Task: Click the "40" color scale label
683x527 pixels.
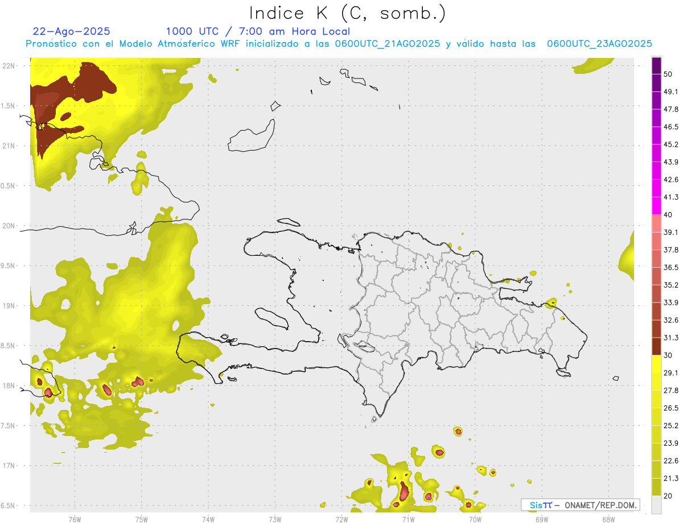Action: (x=668, y=215)
